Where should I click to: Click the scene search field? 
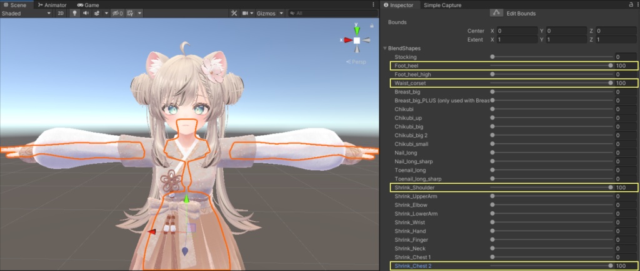pyautogui.click(x=332, y=13)
